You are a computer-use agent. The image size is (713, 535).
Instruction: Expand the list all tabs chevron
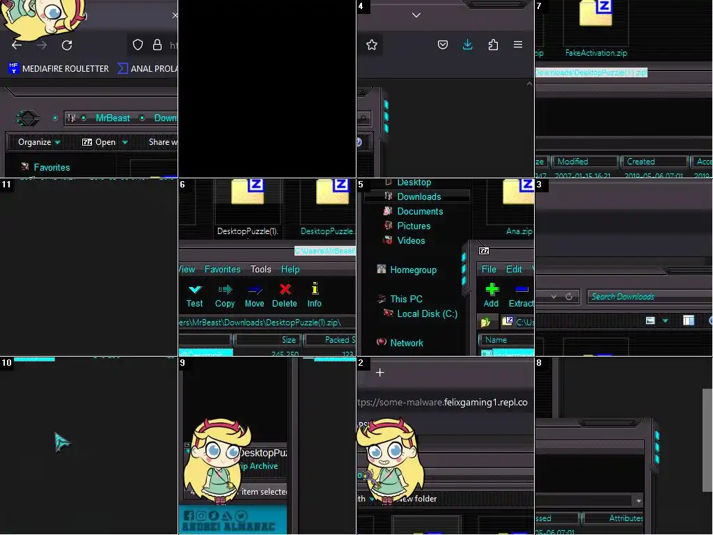pos(416,15)
